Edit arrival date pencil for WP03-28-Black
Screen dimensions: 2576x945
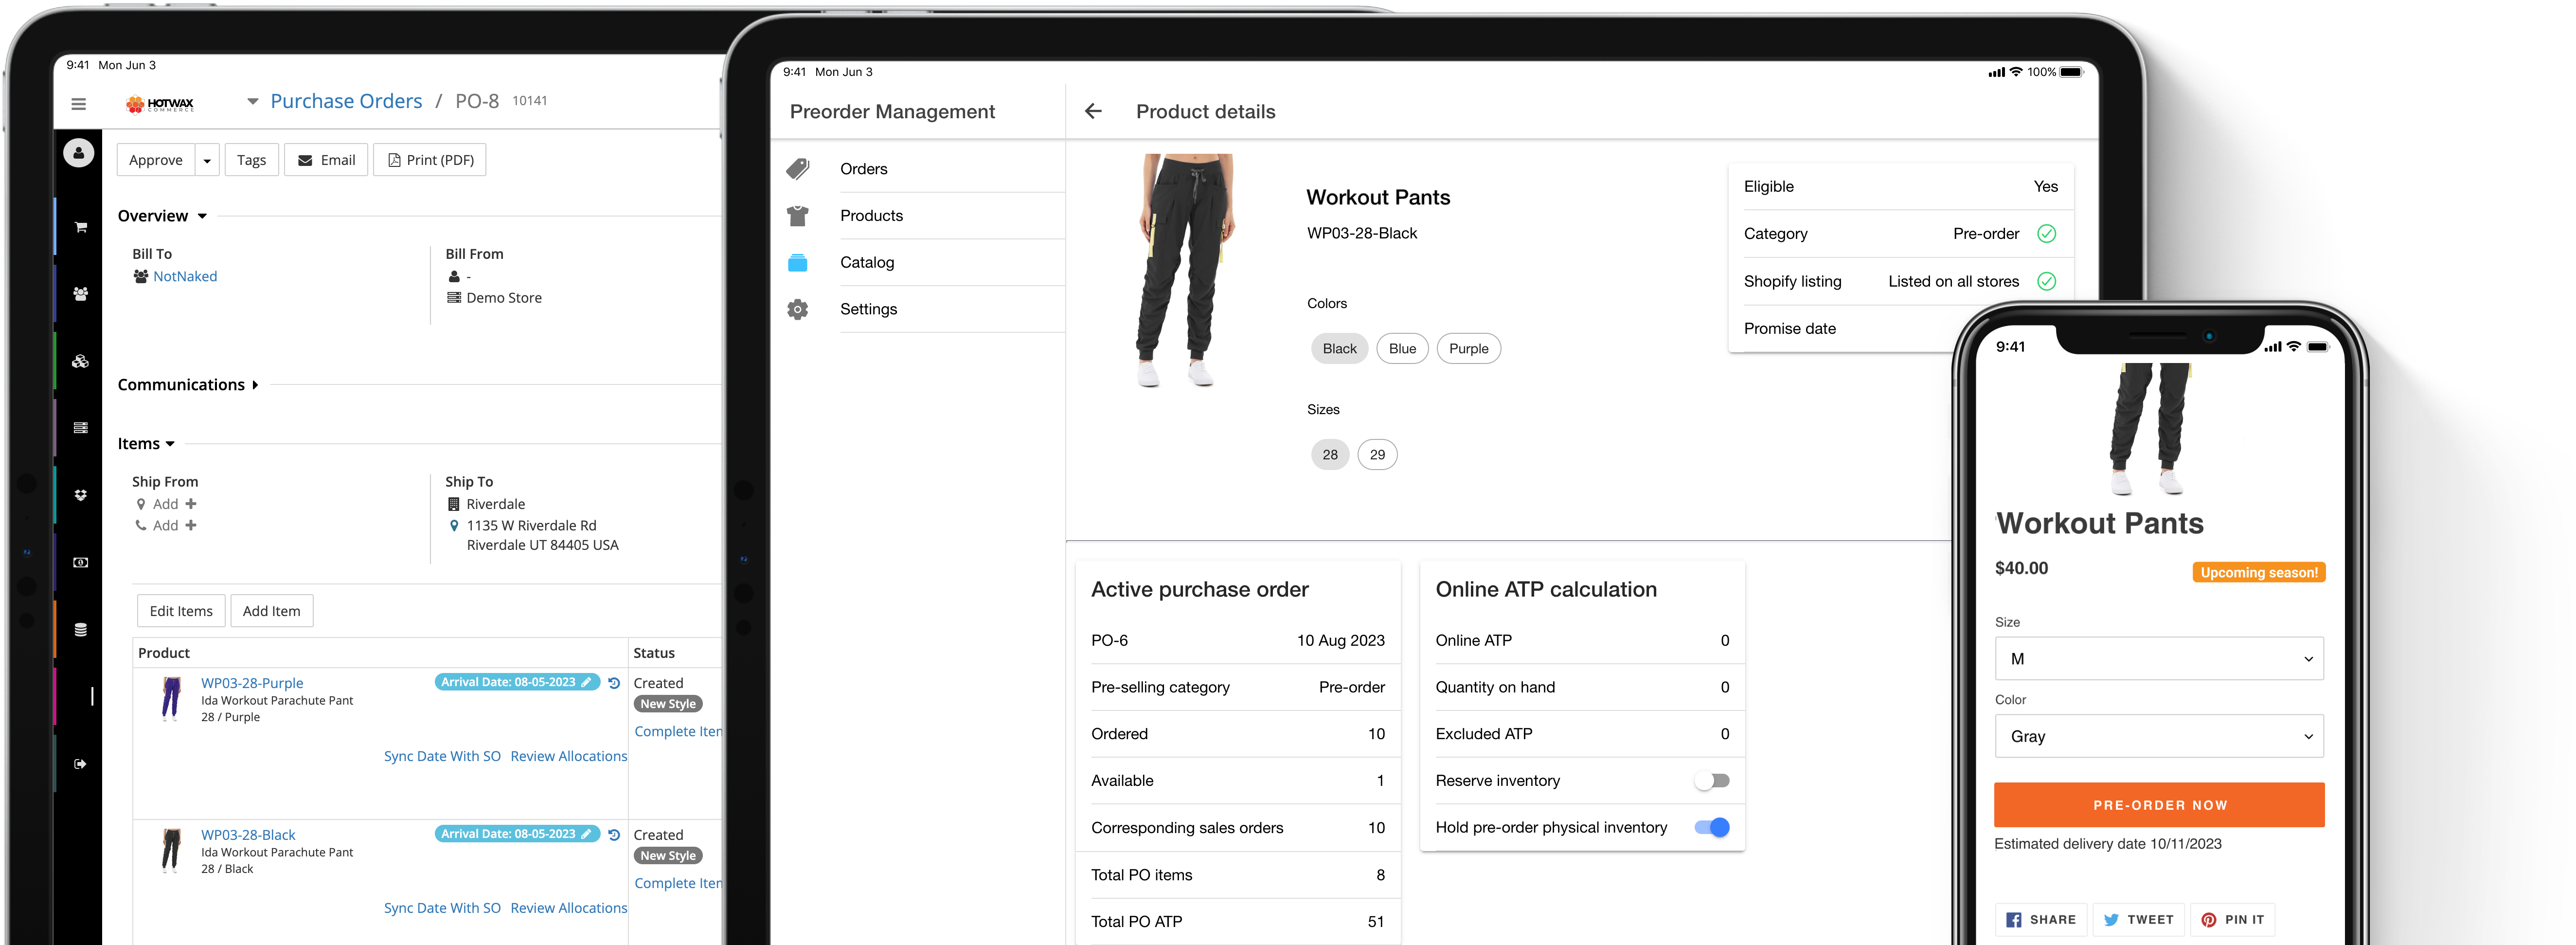coord(587,834)
